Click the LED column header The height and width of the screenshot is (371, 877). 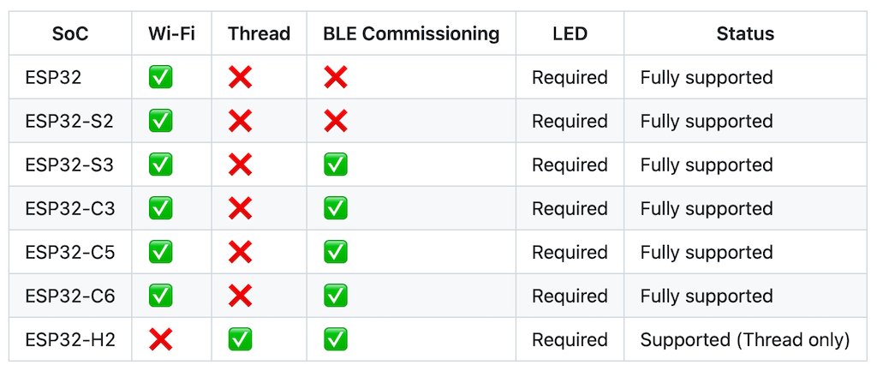570,34
